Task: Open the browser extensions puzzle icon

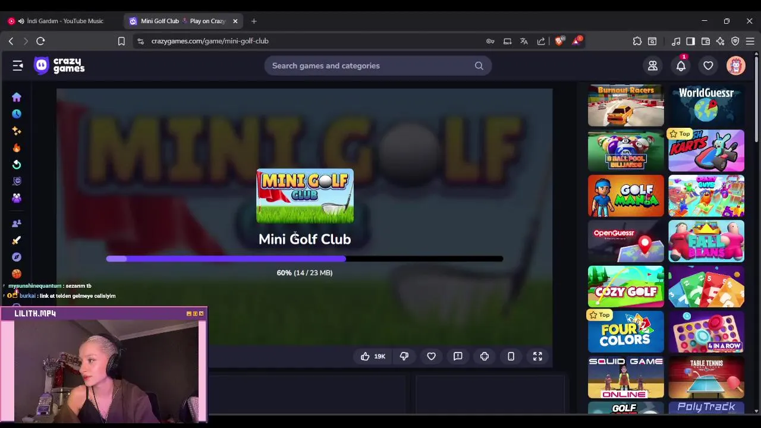Action: [637, 41]
